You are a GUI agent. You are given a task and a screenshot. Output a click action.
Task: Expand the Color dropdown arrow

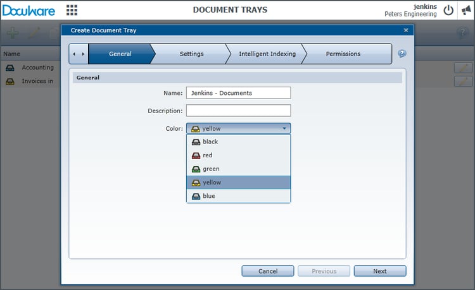coord(284,128)
